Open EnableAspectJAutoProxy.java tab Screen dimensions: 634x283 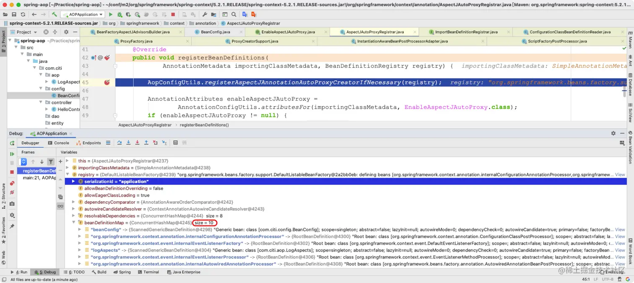click(x=288, y=32)
